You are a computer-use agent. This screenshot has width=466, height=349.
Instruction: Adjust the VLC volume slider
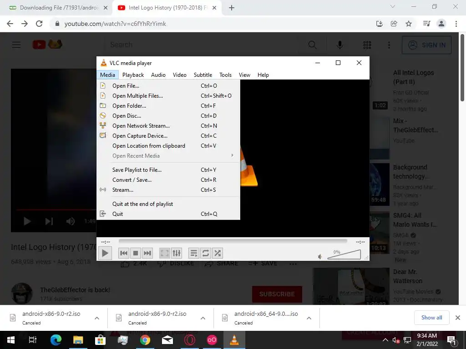click(x=344, y=254)
